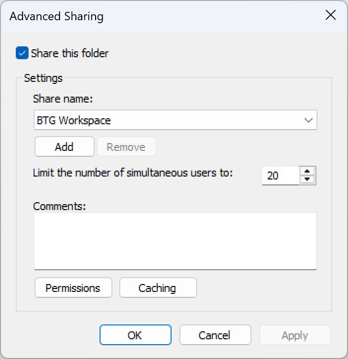
Task: Focus the Comments text area
Action: click(175, 241)
